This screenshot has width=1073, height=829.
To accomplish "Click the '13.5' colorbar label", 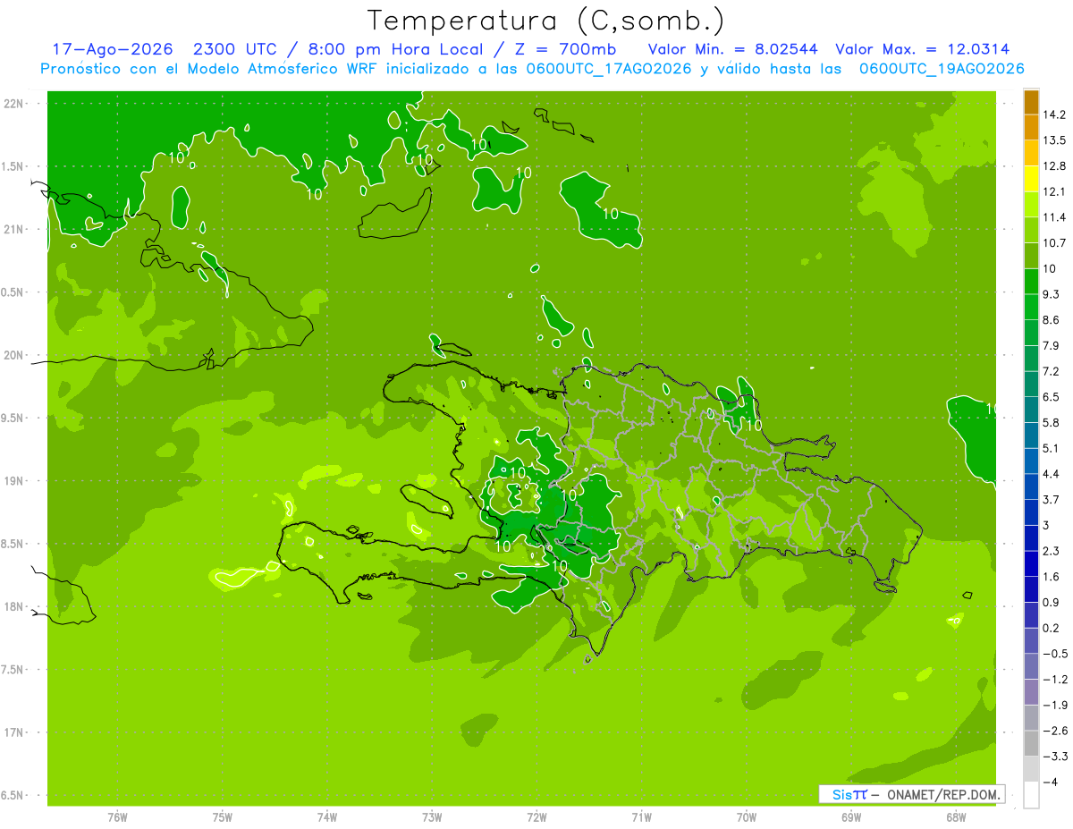I will tap(1053, 140).
